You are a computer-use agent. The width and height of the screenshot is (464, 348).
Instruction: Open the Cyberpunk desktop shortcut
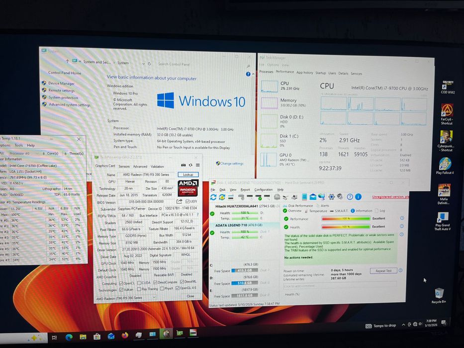click(446, 141)
